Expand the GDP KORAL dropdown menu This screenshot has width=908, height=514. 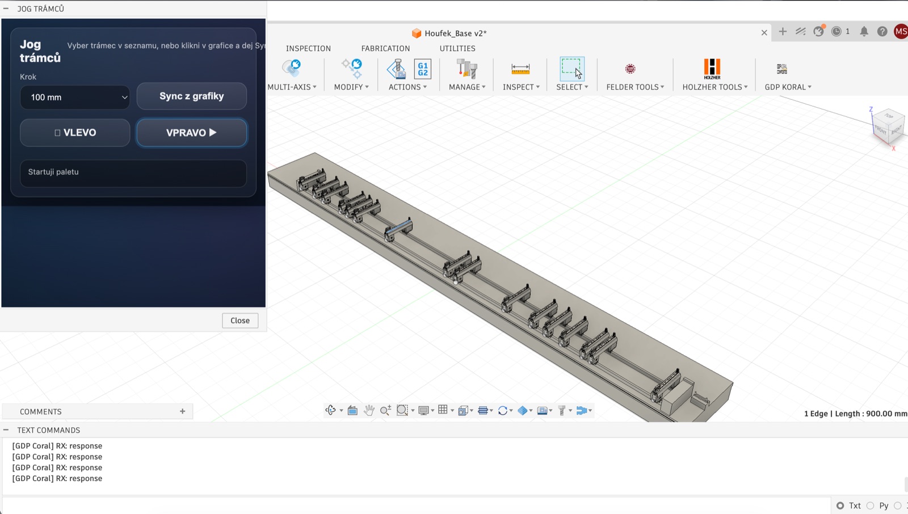click(x=788, y=87)
